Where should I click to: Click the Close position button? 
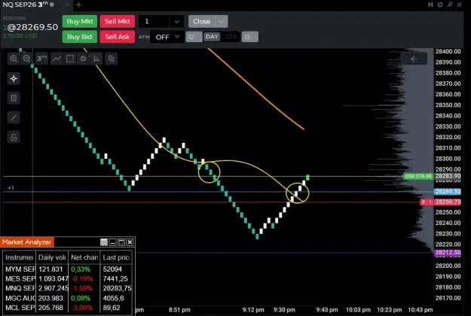coord(201,21)
